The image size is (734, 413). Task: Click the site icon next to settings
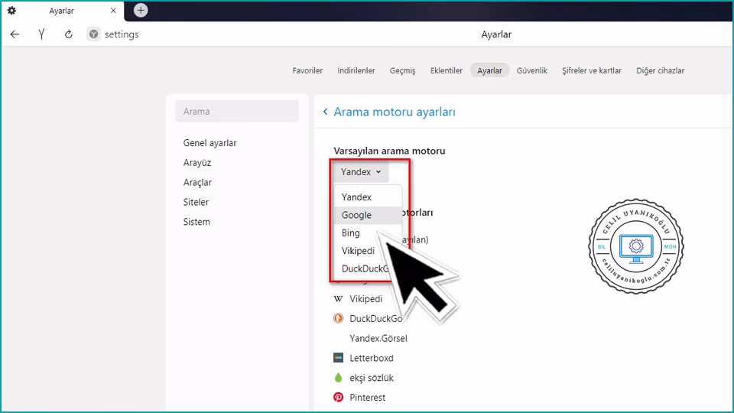[x=93, y=34]
